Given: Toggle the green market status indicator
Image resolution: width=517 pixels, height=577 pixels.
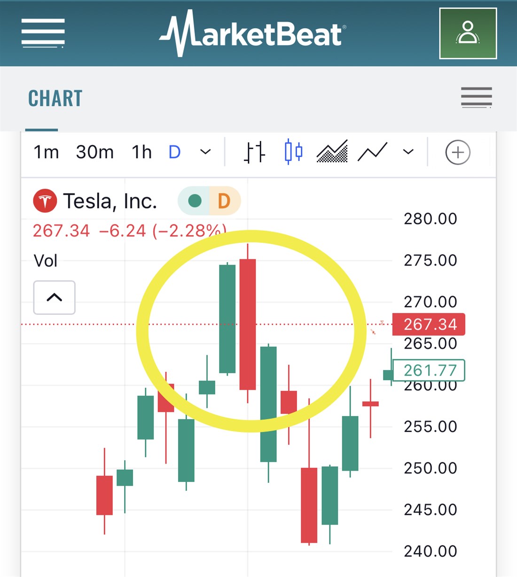Looking at the screenshot, I should pyautogui.click(x=195, y=201).
